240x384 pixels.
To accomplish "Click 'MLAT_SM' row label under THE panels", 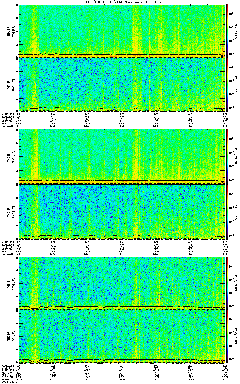I will (x=6, y=372).
